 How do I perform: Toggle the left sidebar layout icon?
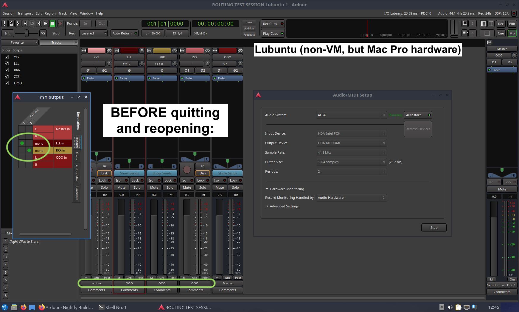[483, 24]
